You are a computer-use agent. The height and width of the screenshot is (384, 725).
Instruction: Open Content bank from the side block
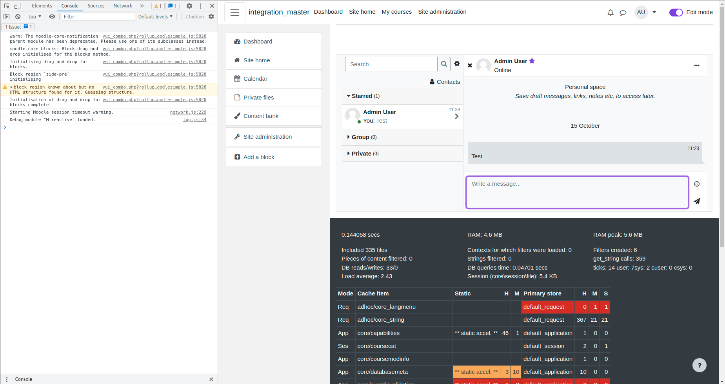tap(274, 116)
